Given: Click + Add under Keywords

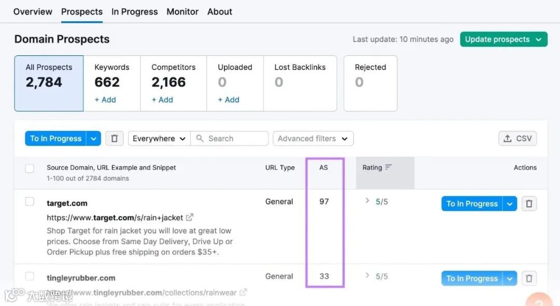Looking at the screenshot, I should (105, 100).
